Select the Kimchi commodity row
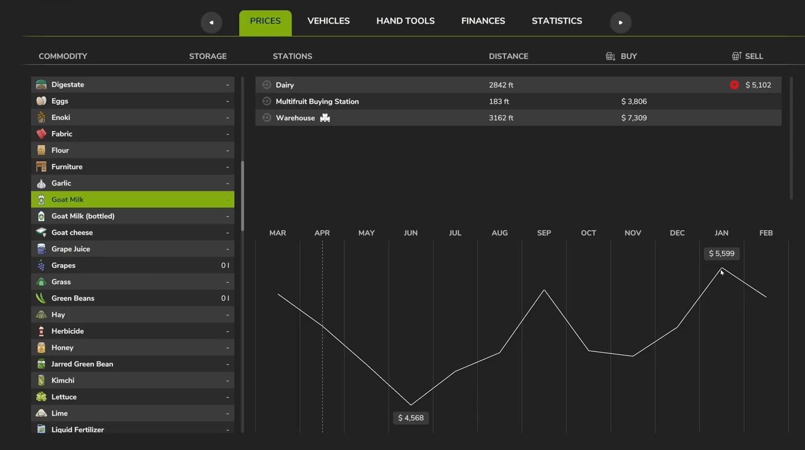This screenshot has width=805, height=450. (x=132, y=381)
